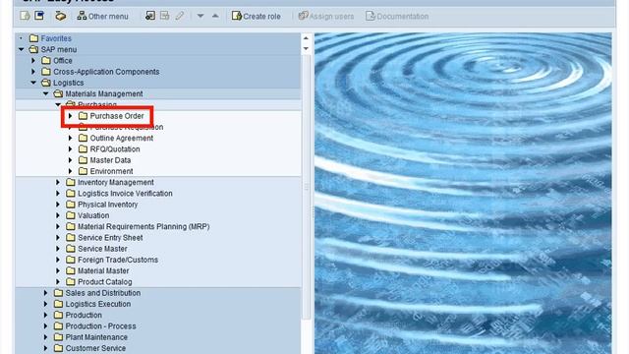
Task: Click the Plant Maintenance folder icon
Action: tap(59, 337)
